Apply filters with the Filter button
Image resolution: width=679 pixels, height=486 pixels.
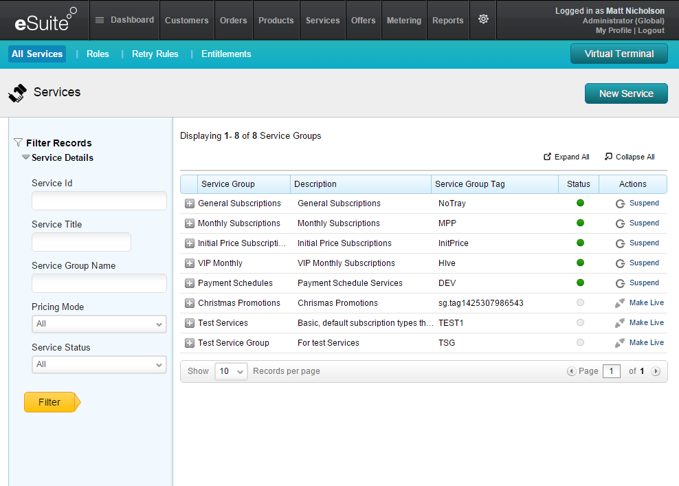tap(49, 402)
